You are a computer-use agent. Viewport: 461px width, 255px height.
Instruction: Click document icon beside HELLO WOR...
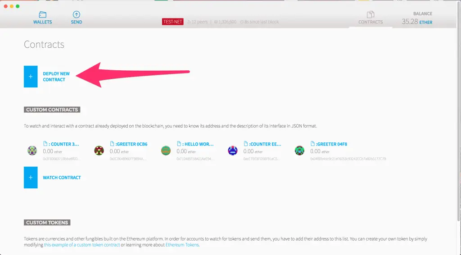click(x=179, y=144)
